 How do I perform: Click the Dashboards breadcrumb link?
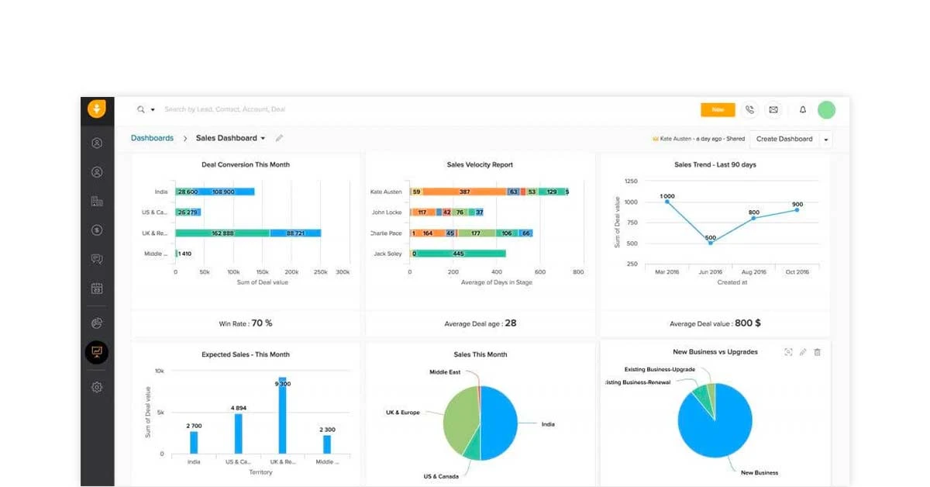tap(152, 138)
